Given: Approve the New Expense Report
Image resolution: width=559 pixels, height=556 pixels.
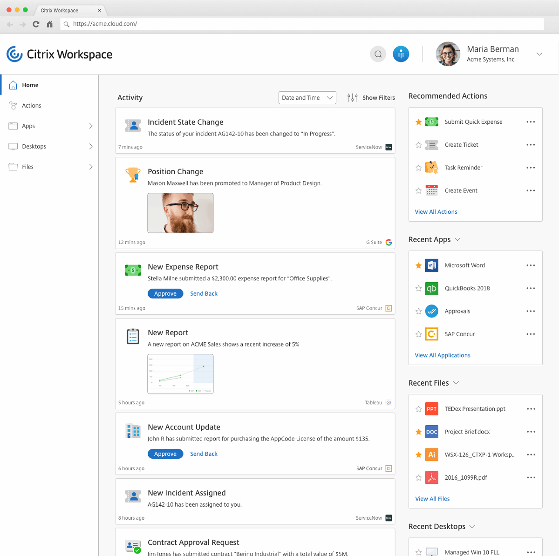Looking at the screenshot, I should pyautogui.click(x=165, y=293).
